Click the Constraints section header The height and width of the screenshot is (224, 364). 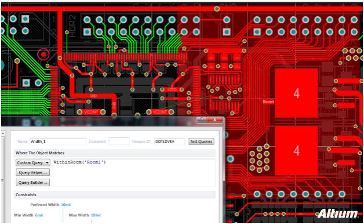(x=26, y=195)
